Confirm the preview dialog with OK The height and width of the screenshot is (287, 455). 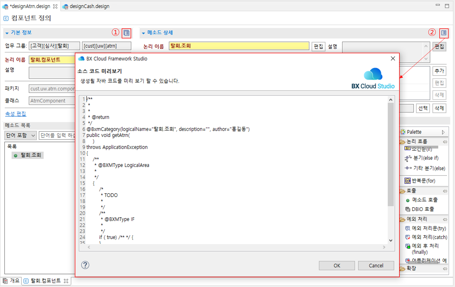pos(336,265)
